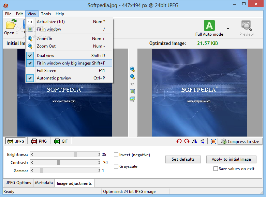Click the Set defaults button
The image size is (266, 197).
pyautogui.click(x=183, y=159)
